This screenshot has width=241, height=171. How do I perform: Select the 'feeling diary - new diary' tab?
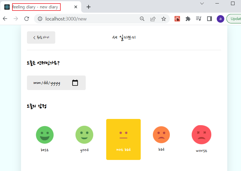pos(41,7)
